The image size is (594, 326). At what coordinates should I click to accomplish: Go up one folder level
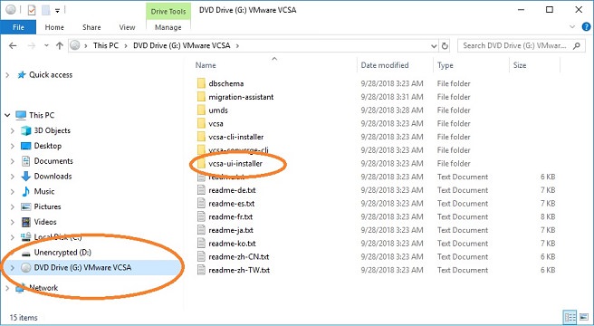pos(60,46)
